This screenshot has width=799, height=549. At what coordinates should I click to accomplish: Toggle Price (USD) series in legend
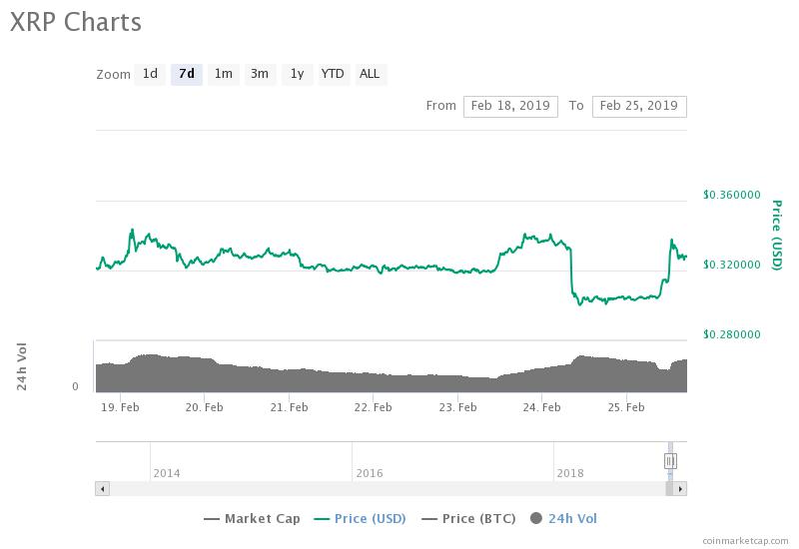point(360,519)
